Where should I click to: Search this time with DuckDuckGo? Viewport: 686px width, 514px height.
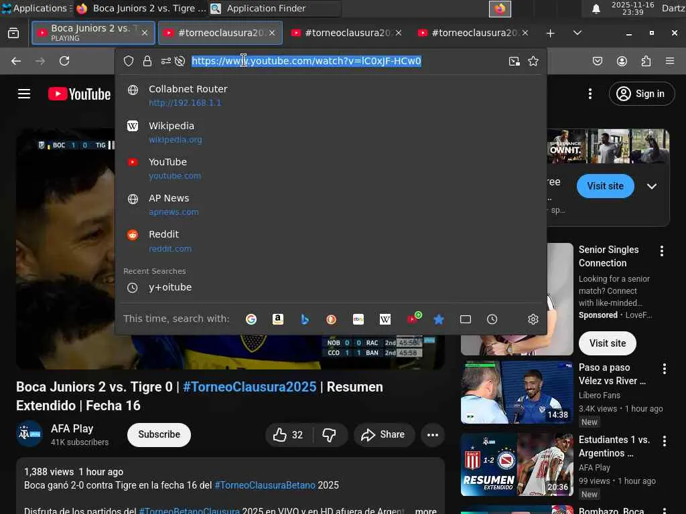331,319
